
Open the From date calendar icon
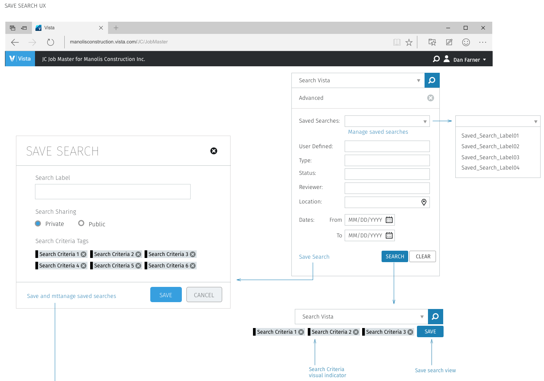click(x=389, y=220)
